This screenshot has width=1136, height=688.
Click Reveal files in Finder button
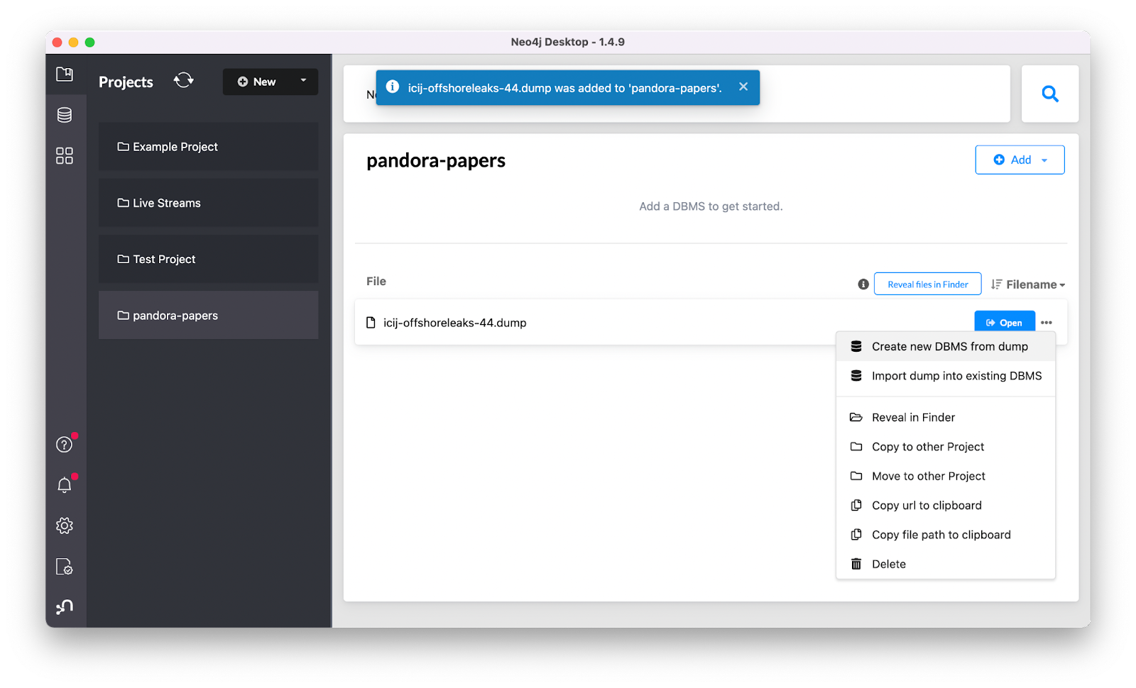tap(928, 284)
